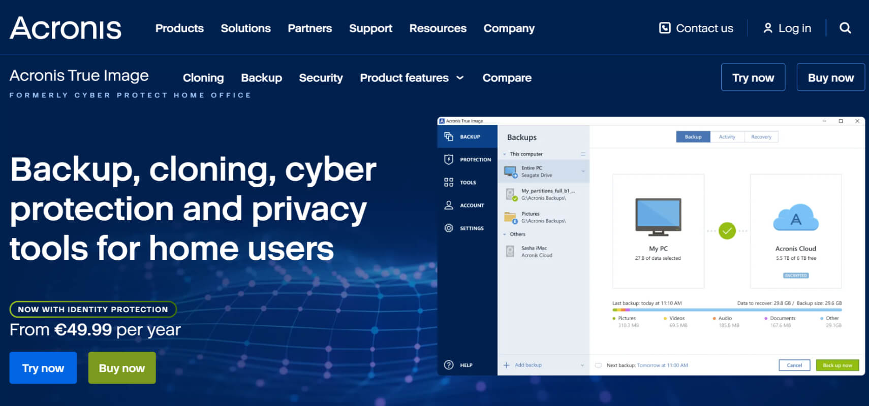869x406 pixels.
Task: Click the Now with Identity Protection badge
Action: (93, 309)
